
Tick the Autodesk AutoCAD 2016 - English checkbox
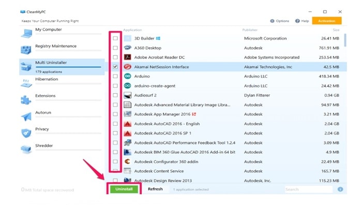115,124
